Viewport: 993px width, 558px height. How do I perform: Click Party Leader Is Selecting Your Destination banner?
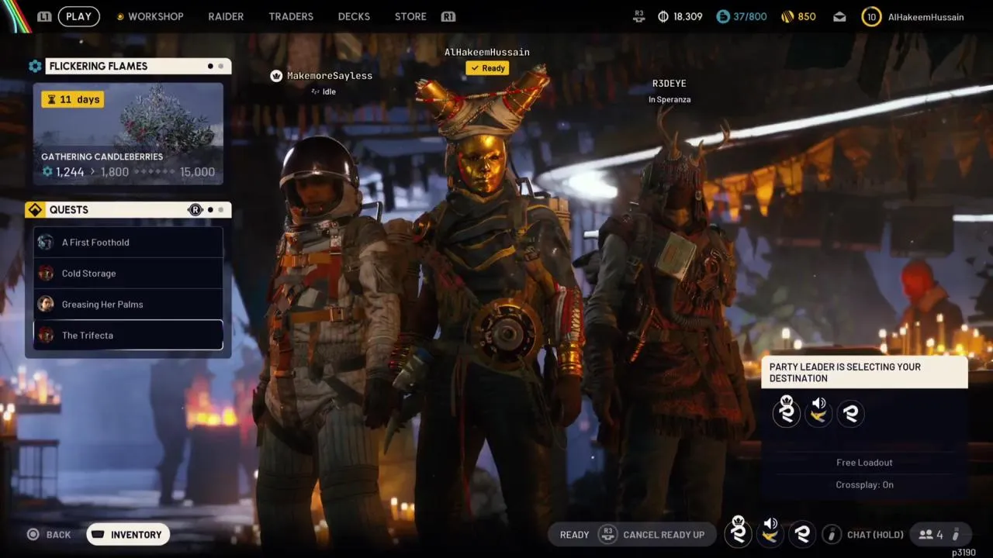(864, 373)
